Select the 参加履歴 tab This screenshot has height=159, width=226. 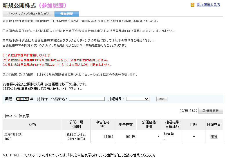(66, 14)
